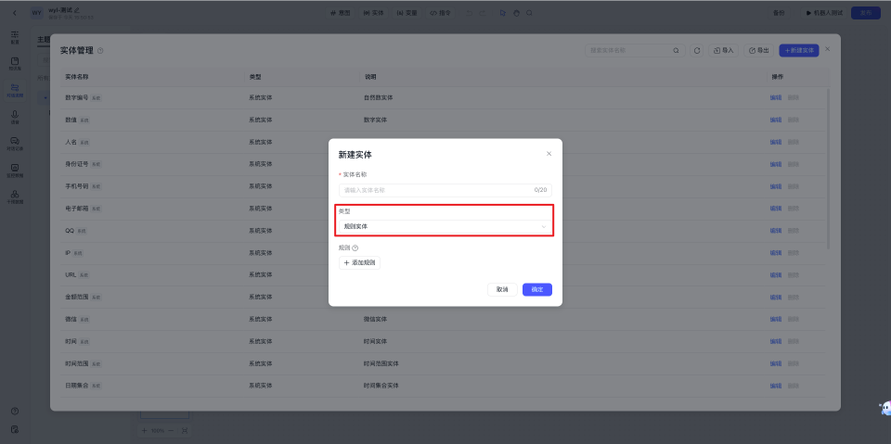Click the 实体名称 input field
Screen dimensions: 891x444
pyautogui.click(x=436, y=190)
